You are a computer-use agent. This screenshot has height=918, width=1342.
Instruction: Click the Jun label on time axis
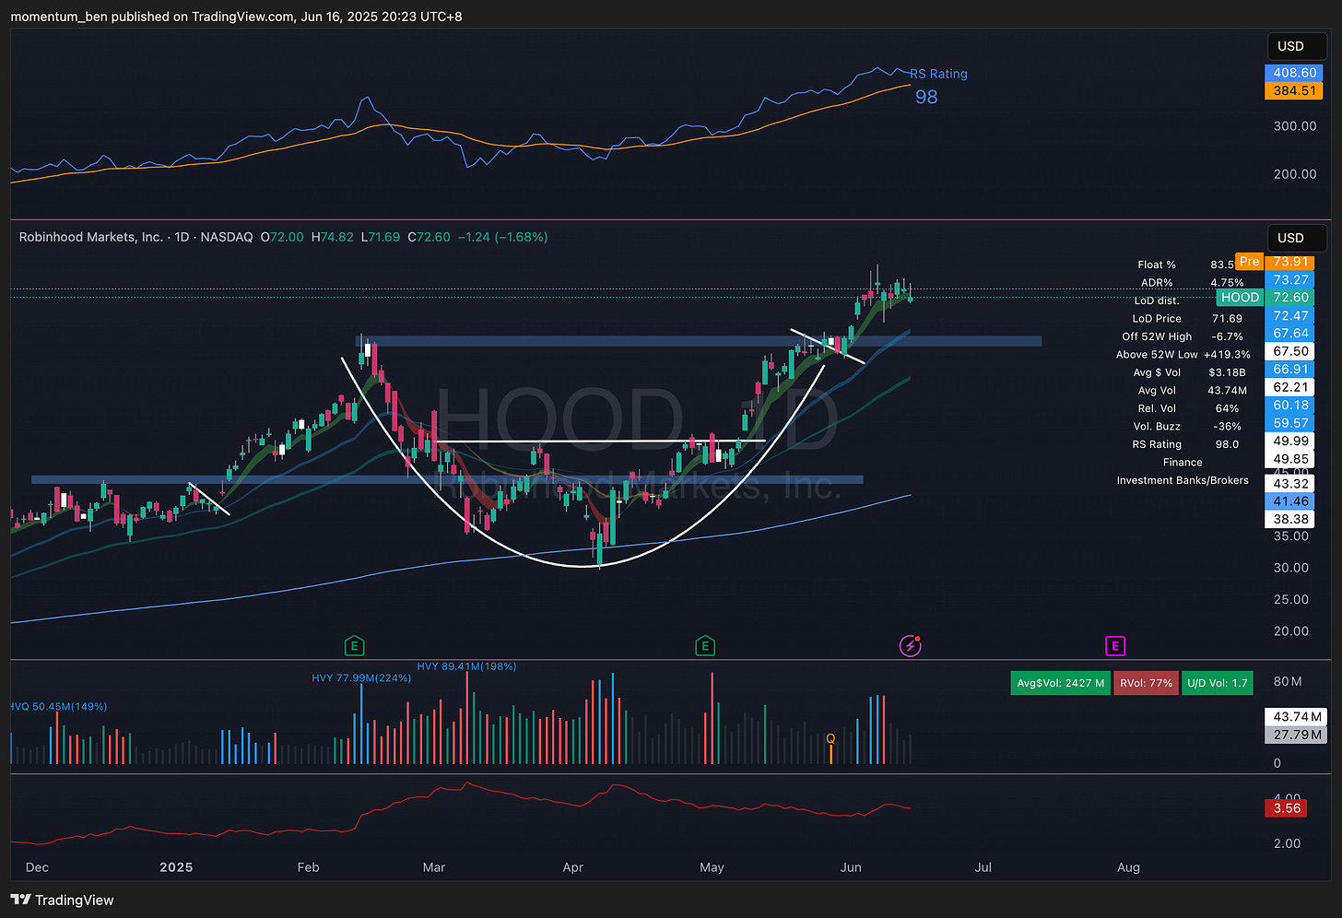pos(851,867)
